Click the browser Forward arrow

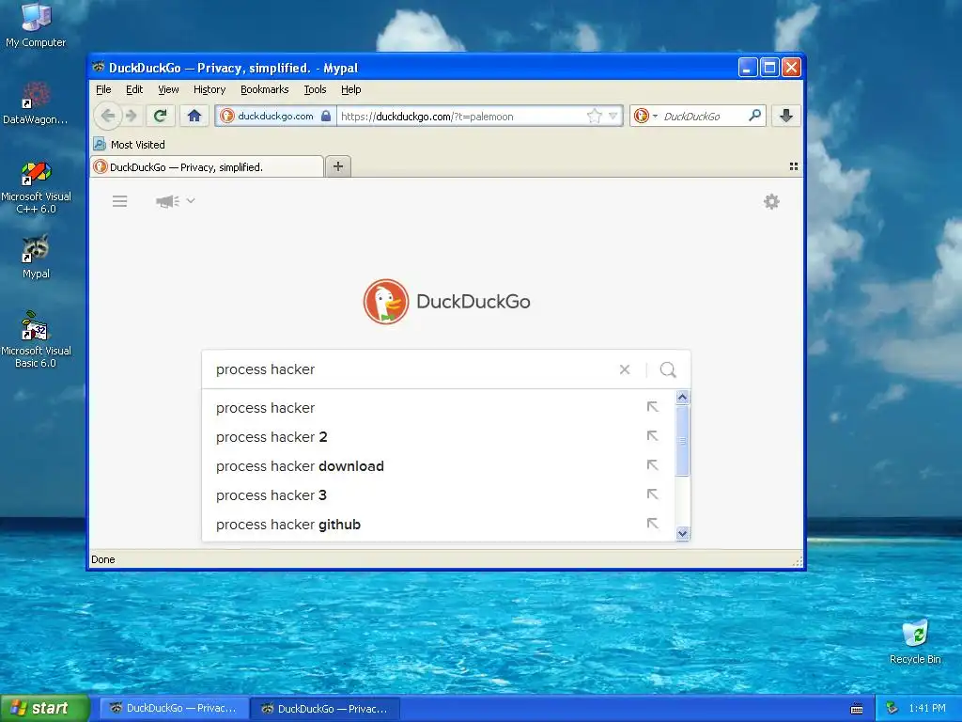(132, 116)
